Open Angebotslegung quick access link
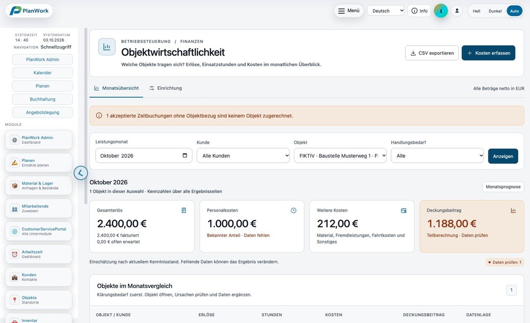 click(x=43, y=112)
